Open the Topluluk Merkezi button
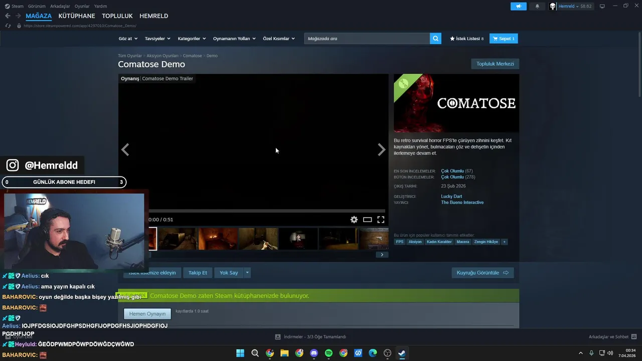The image size is (642, 361). 495,64
